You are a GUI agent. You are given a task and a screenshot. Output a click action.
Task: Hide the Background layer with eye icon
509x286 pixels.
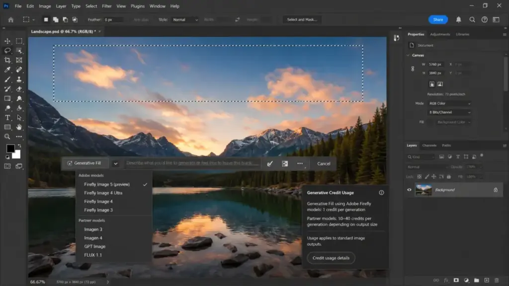click(409, 190)
